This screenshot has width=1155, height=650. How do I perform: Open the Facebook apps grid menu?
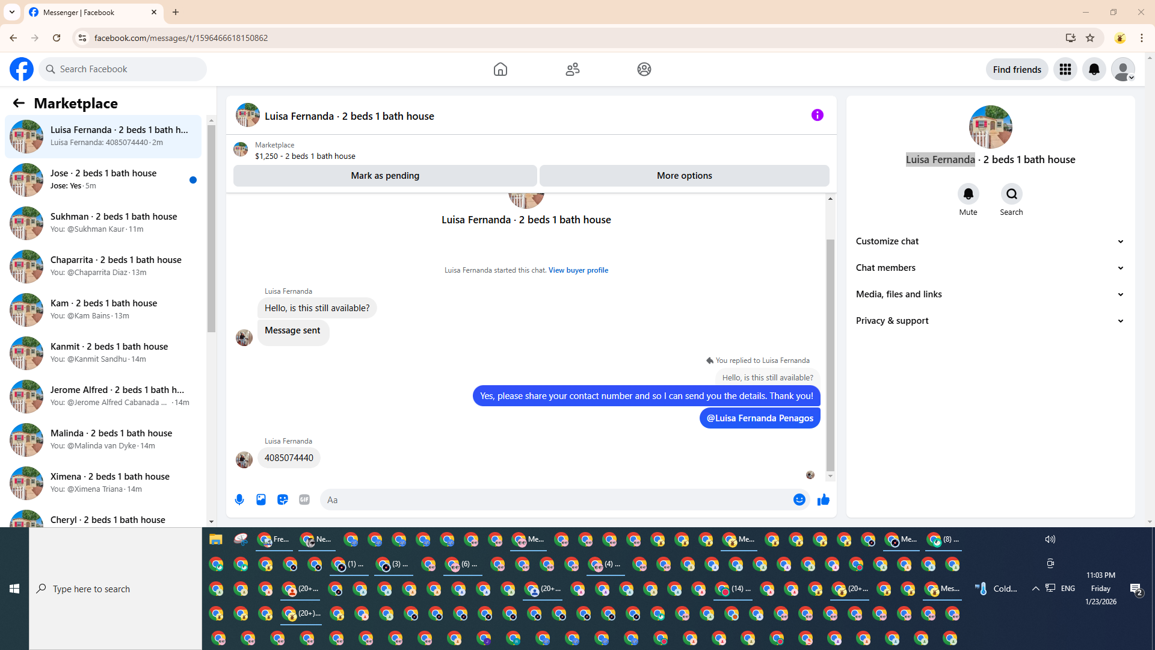(x=1065, y=69)
